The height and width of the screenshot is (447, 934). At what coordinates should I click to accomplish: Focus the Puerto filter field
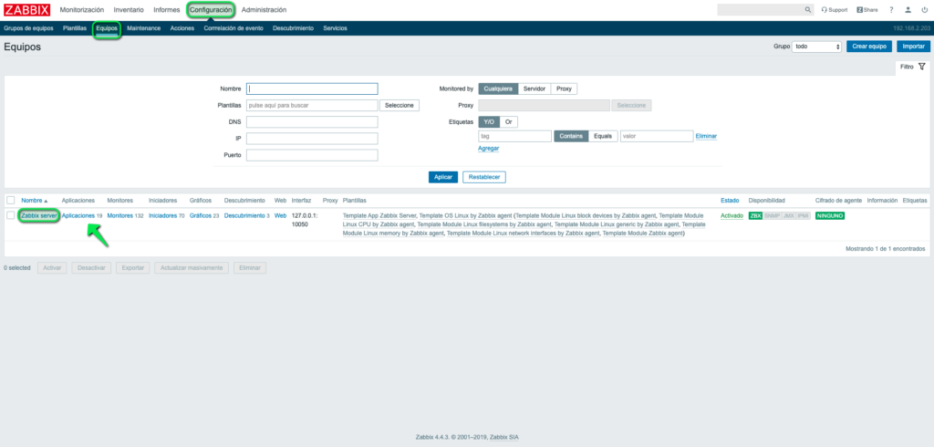312,155
